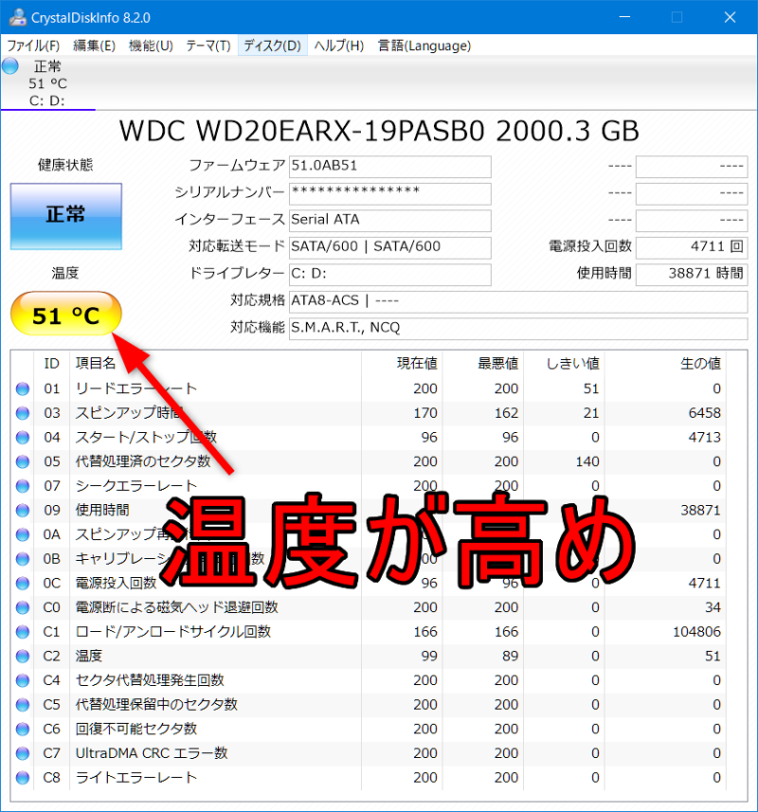Viewport: 758px width, 812px height.
Task: Click status icon for row C0
Action: [x=22, y=608]
